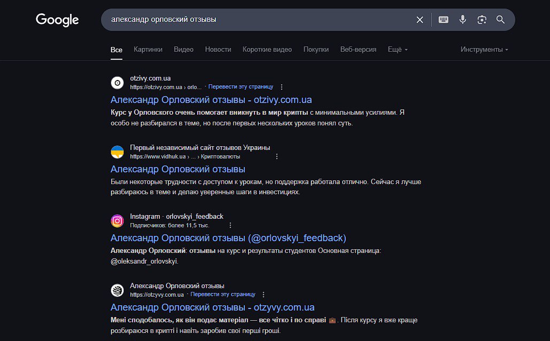Switch to the Картинки tab
This screenshot has height=341, width=550.
pyautogui.click(x=148, y=50)
